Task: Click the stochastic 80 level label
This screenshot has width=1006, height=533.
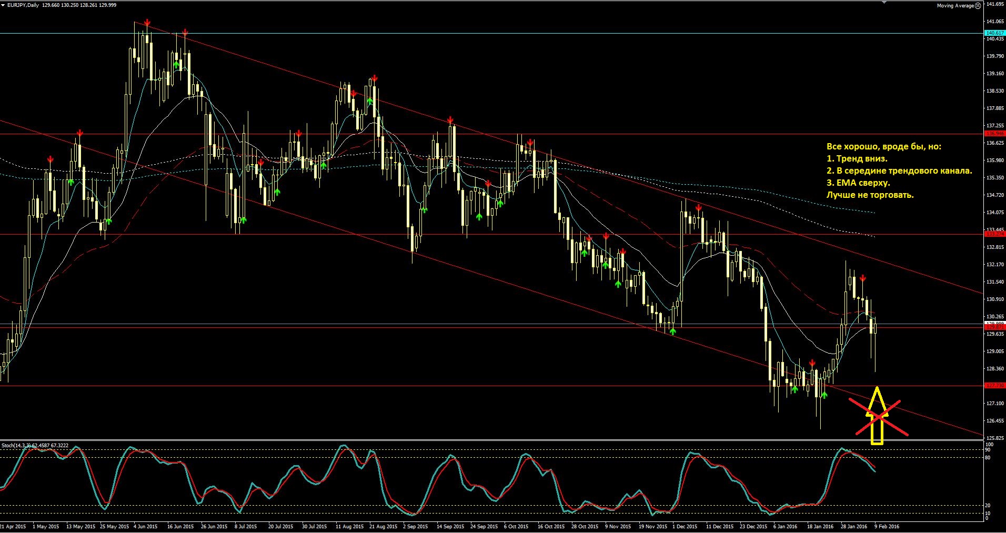Action: (x=988, y=458)
